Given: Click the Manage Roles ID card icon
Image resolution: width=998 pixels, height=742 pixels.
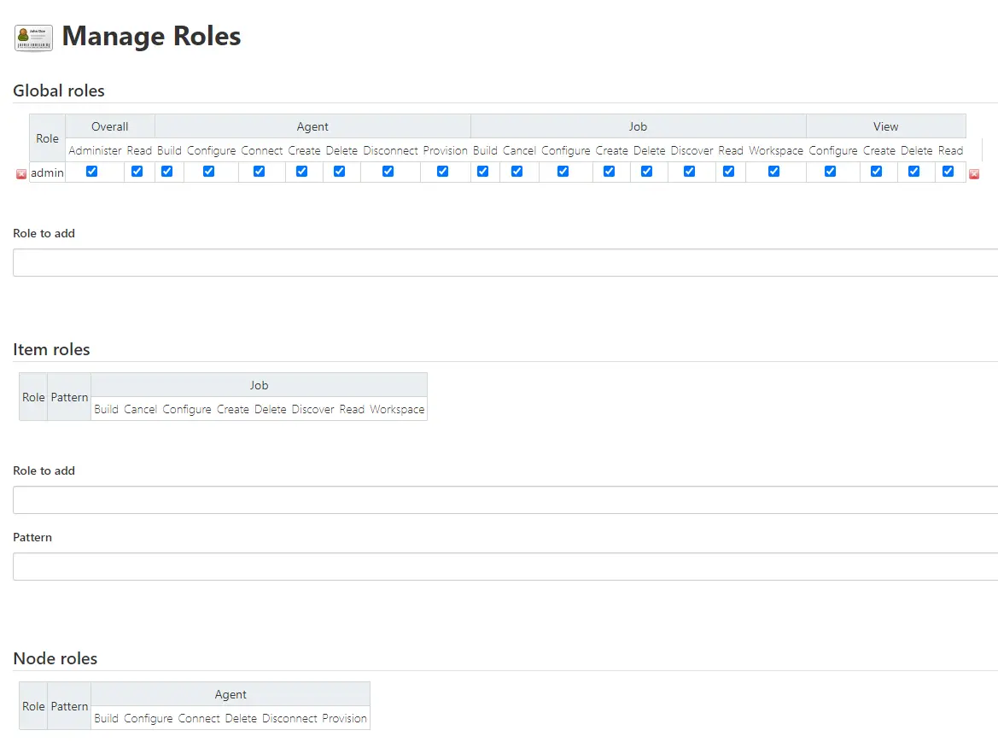Looking at the screenshot, I should (x=33, y=38).
